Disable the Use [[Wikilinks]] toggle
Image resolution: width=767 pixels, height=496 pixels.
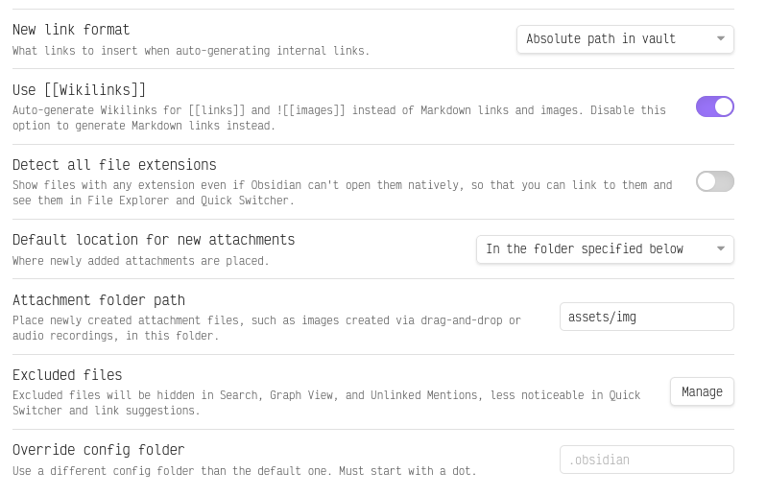click(714, 106)
